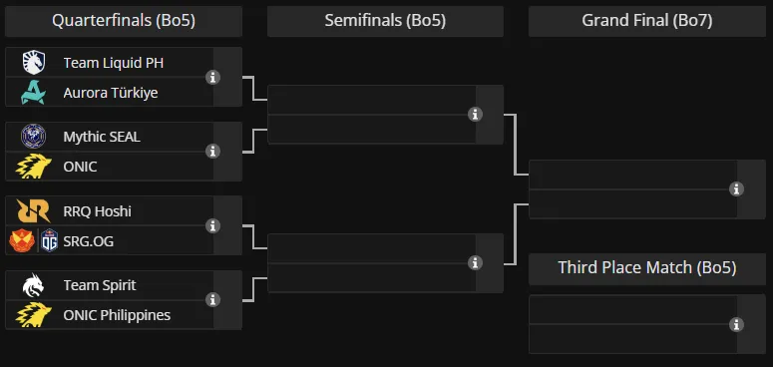View Third Place Match info popup
The image size is (773, 367).
coord(736,325)
